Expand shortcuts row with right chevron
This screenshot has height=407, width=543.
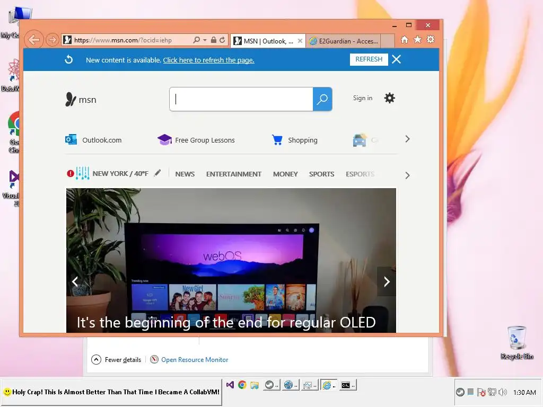(407, 139)
